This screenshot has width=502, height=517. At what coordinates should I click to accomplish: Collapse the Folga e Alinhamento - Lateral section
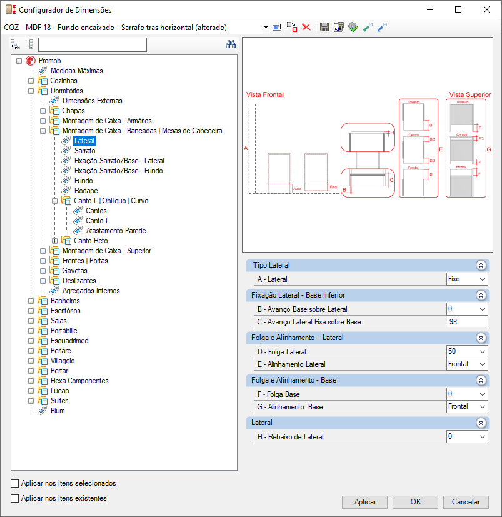click(x=481, y=338)
